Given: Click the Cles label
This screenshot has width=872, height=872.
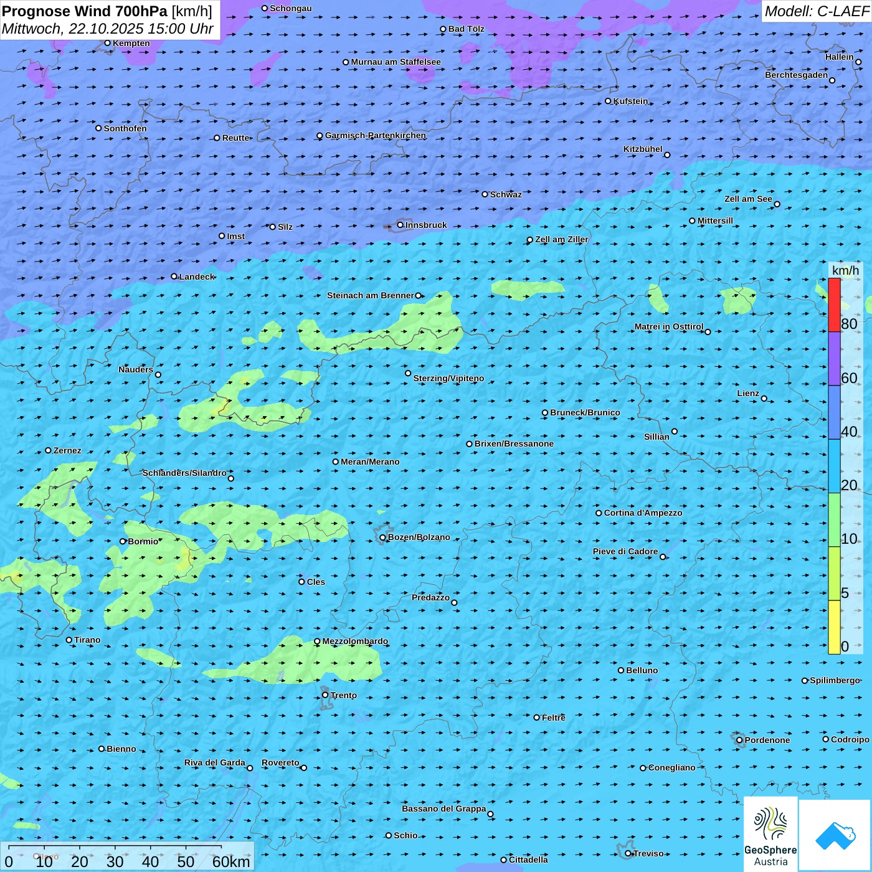Looking at the screenshot, I should tap(316, 582).
